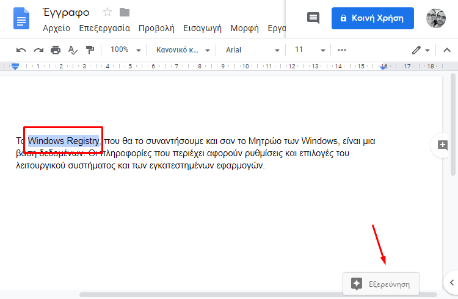Move document using the folder icon
Viewport: 458px width, 299px height.
pyautogui.click(x=125, y=12)
